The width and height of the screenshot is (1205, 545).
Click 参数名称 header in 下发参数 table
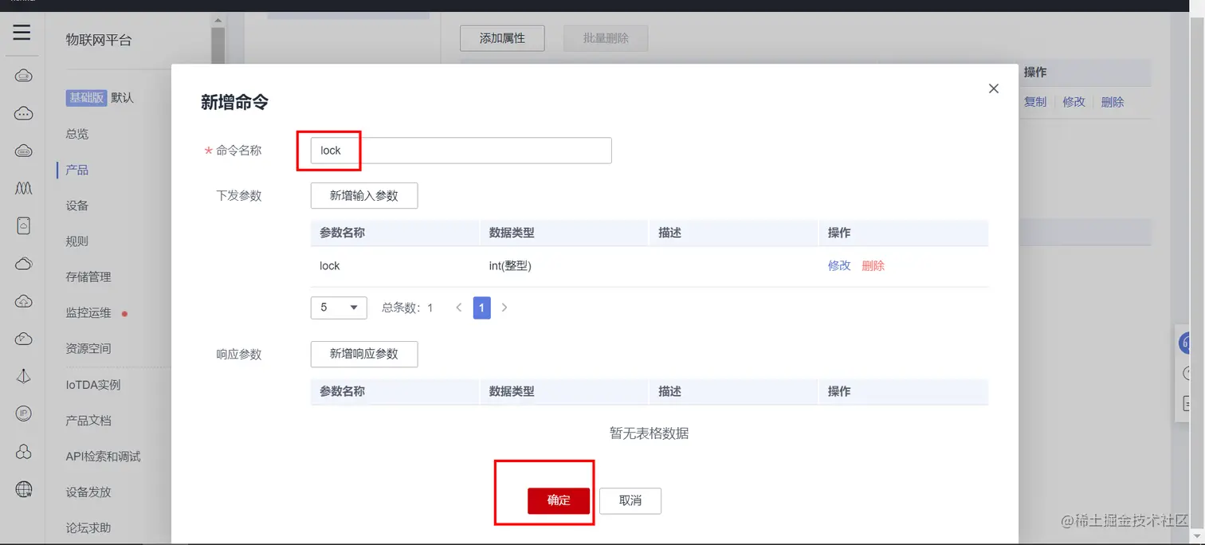[343, 233]
